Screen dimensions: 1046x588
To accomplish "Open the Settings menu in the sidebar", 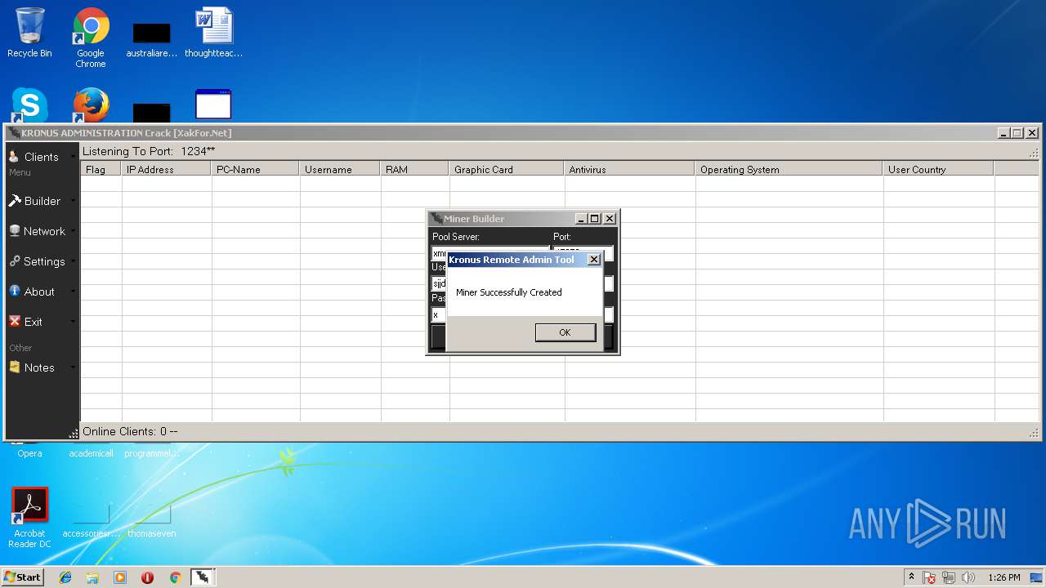I will click(42, 261).
